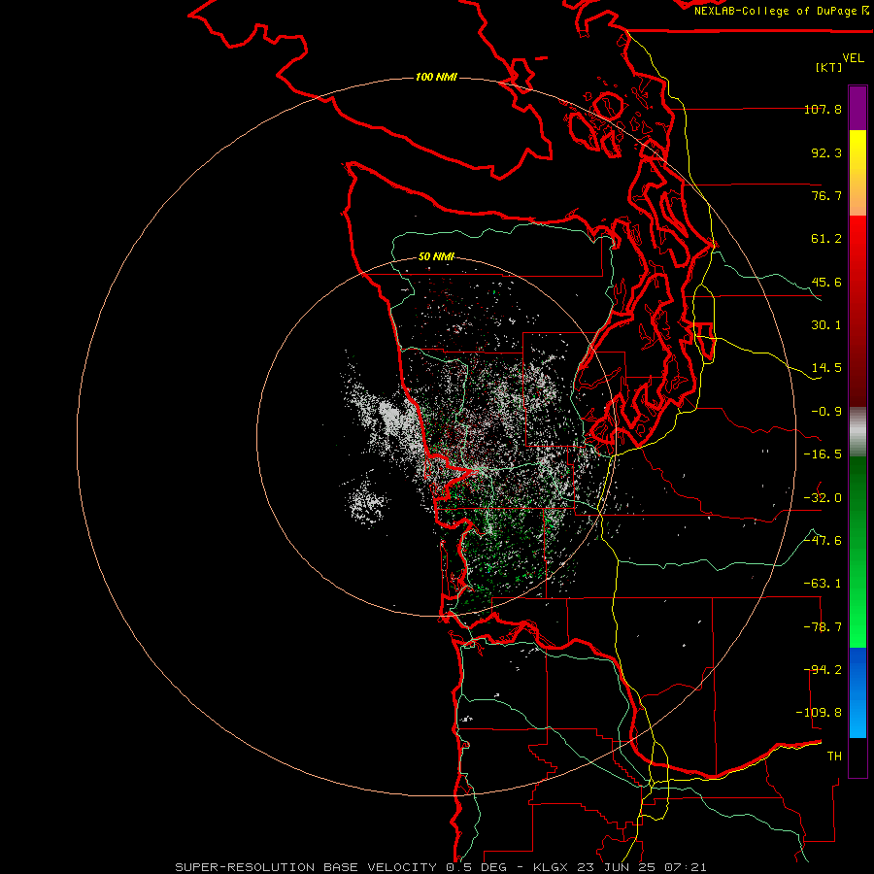874x874 pixels.
Task: Click the -16.5 legend value
Action: 823,454
